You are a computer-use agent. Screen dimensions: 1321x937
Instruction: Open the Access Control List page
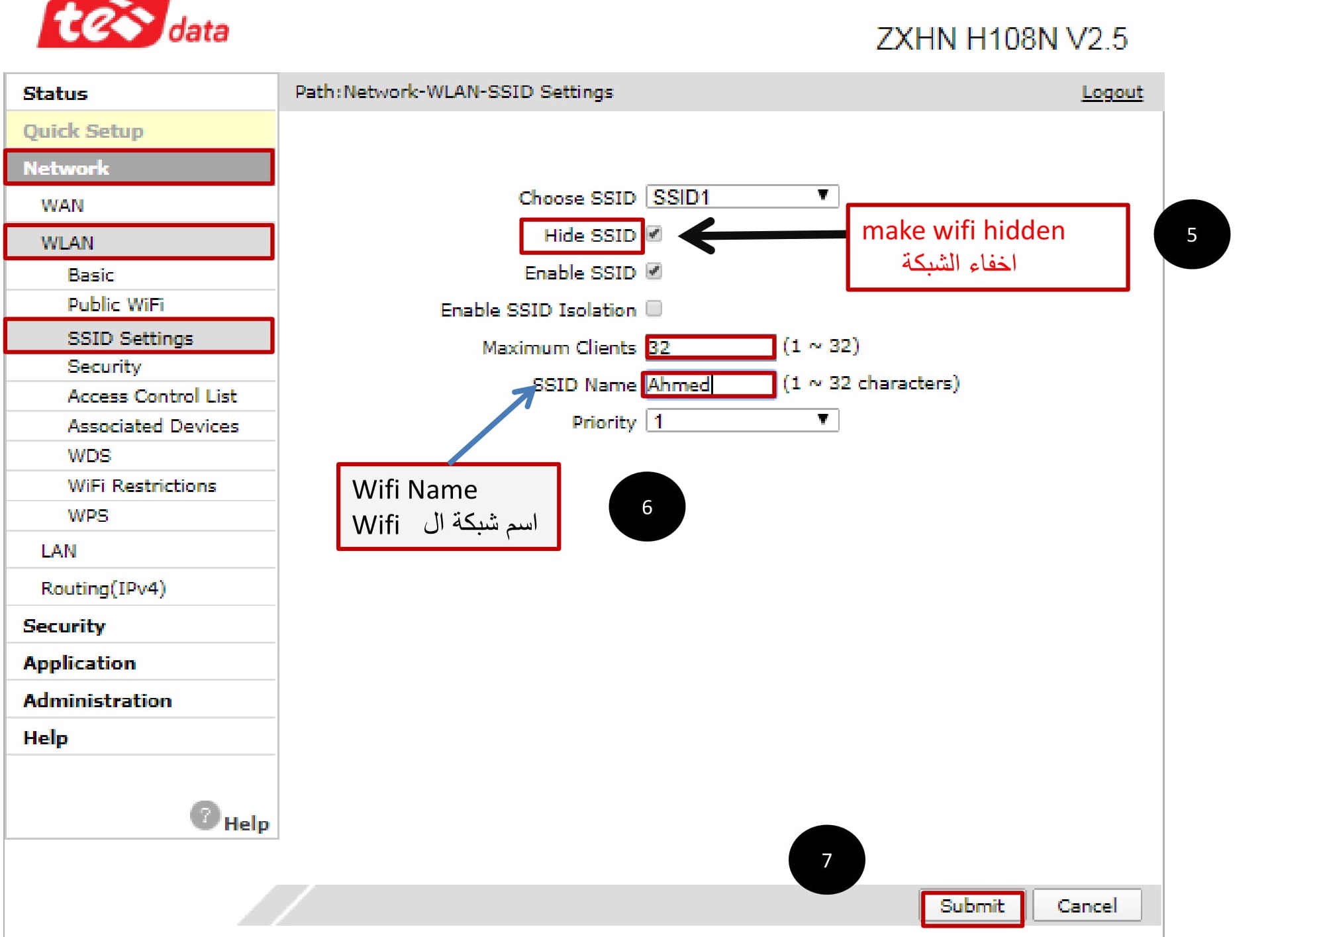140,396
